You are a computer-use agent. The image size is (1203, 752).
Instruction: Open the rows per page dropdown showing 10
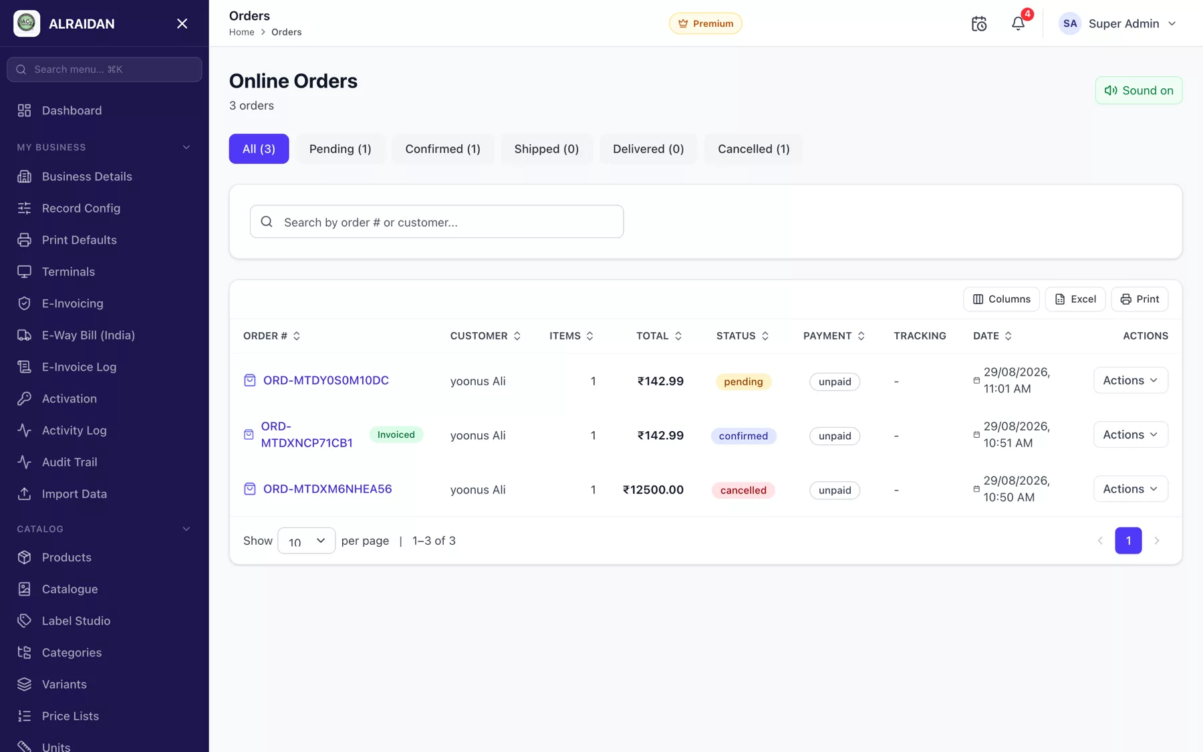306,541
